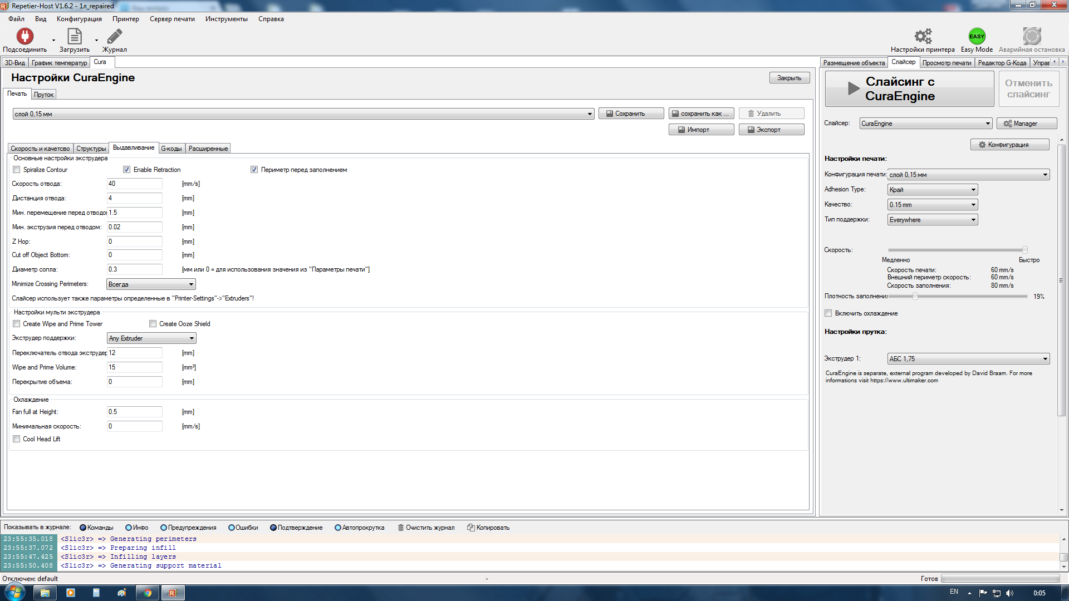Toggle the Cool Head Lift checkbox

[17, 439]
